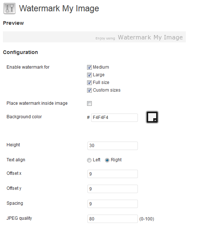Click the settings sliders icon beside the title
Screen dimensions: 203x227
point(10,8)
